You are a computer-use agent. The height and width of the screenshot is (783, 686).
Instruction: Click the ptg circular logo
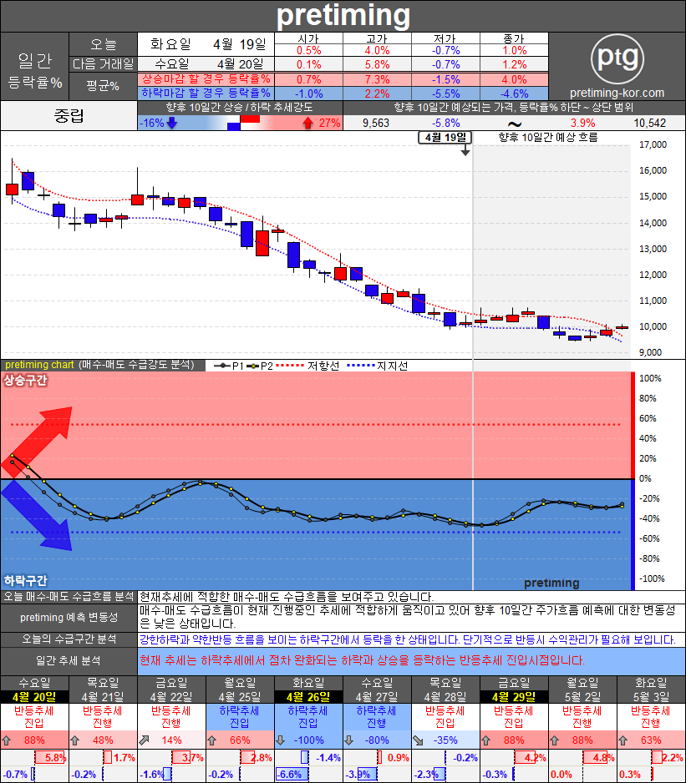pyautogui.click(x=617, y=58)
